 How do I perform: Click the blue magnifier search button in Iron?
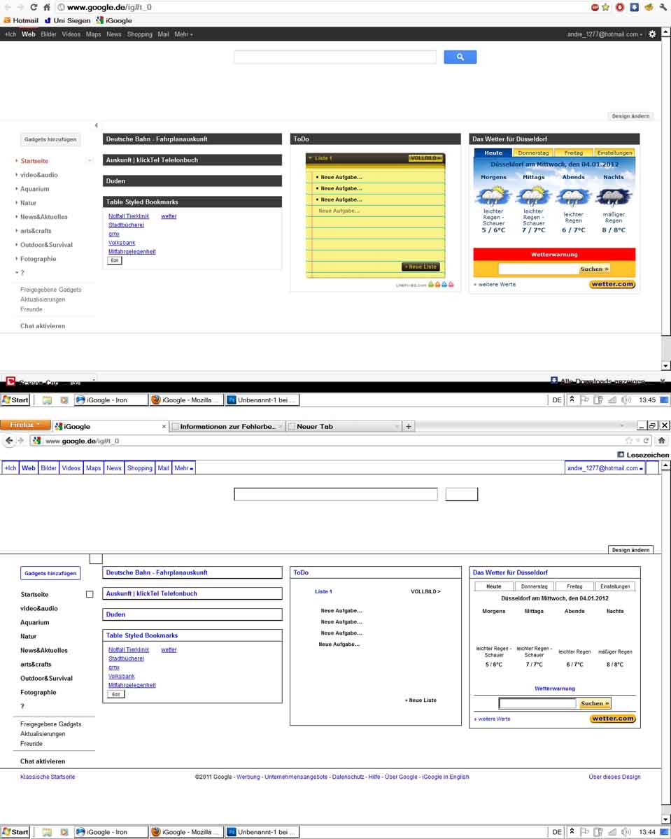click(460, 57)
